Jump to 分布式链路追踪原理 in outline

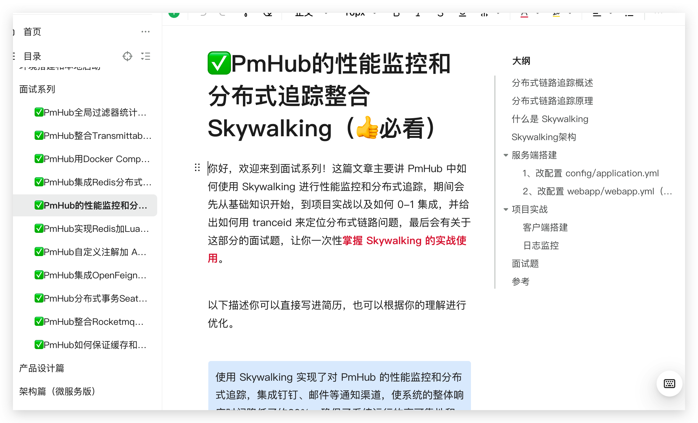coord(552,101)
